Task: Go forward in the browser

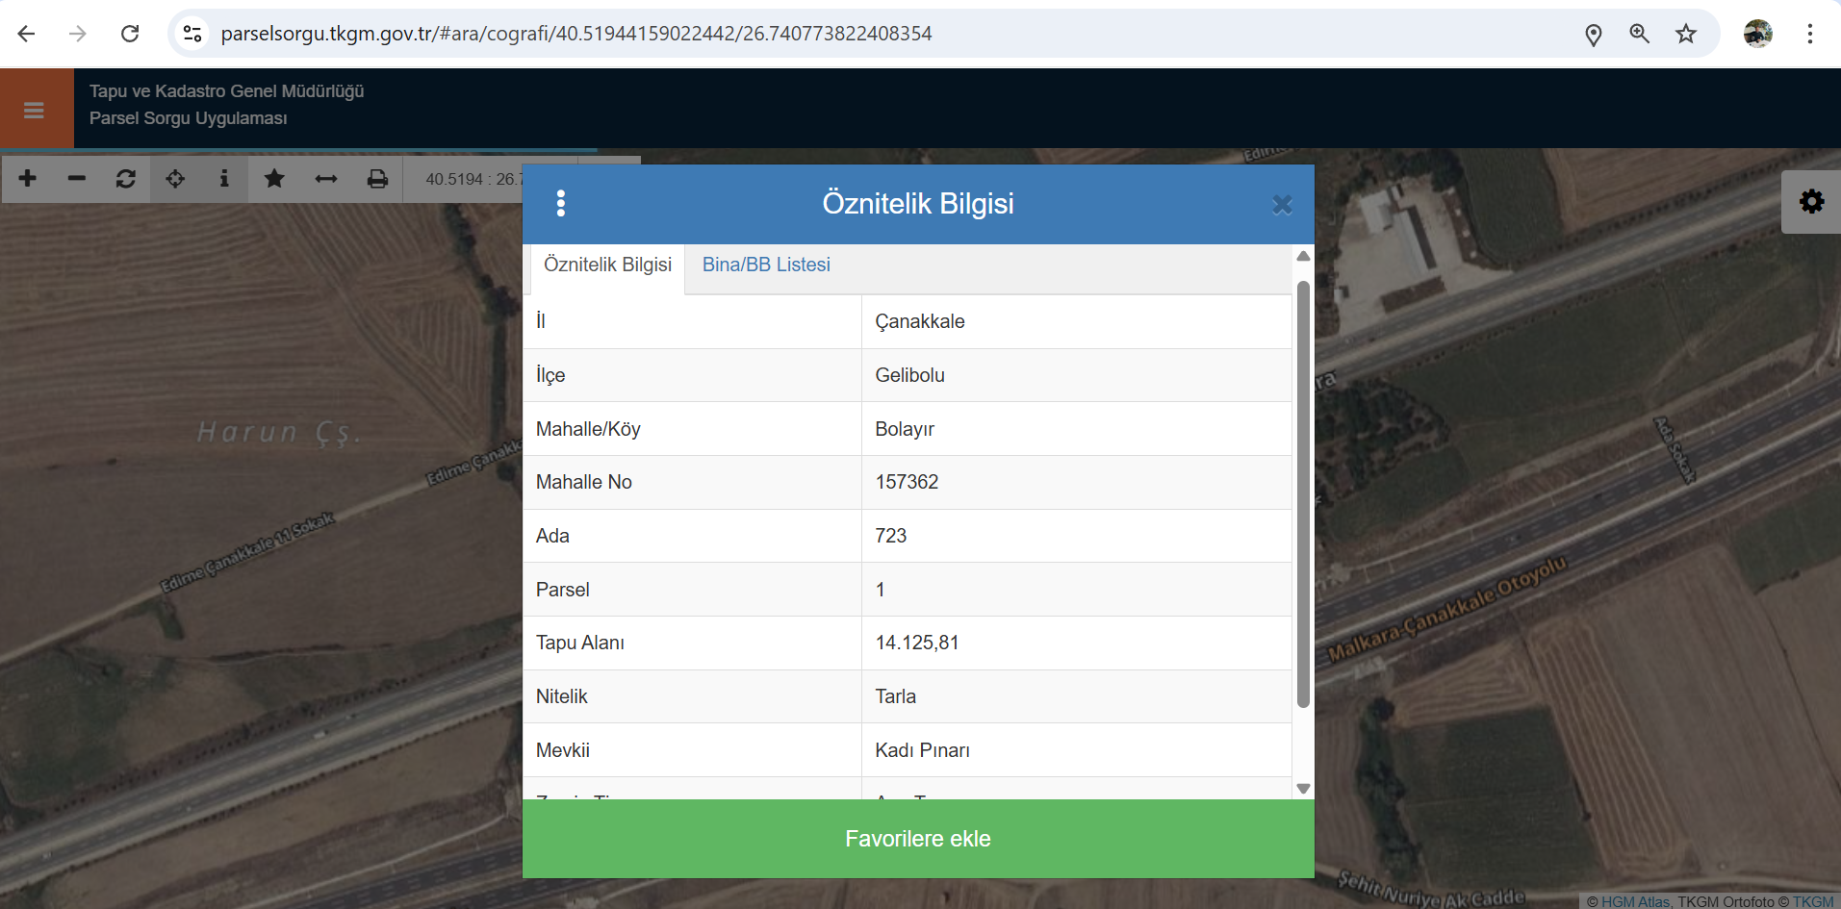Action: pyautogui.click(x=78, y=34)
